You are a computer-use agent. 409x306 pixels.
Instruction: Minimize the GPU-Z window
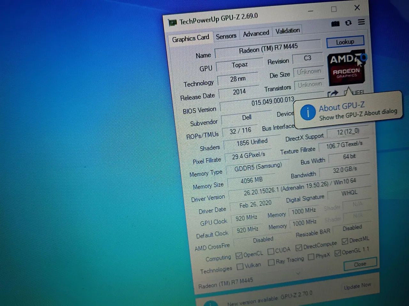pyautogui.click(x=311, y=11)
